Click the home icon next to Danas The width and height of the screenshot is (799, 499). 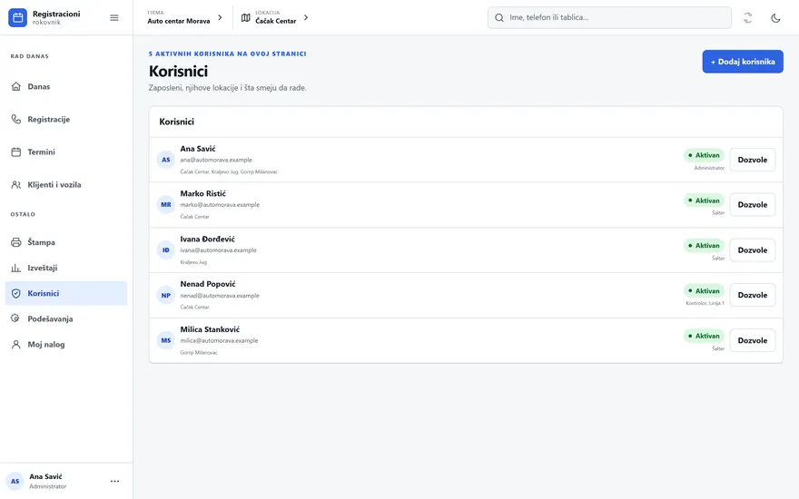[x=16, y=86]
